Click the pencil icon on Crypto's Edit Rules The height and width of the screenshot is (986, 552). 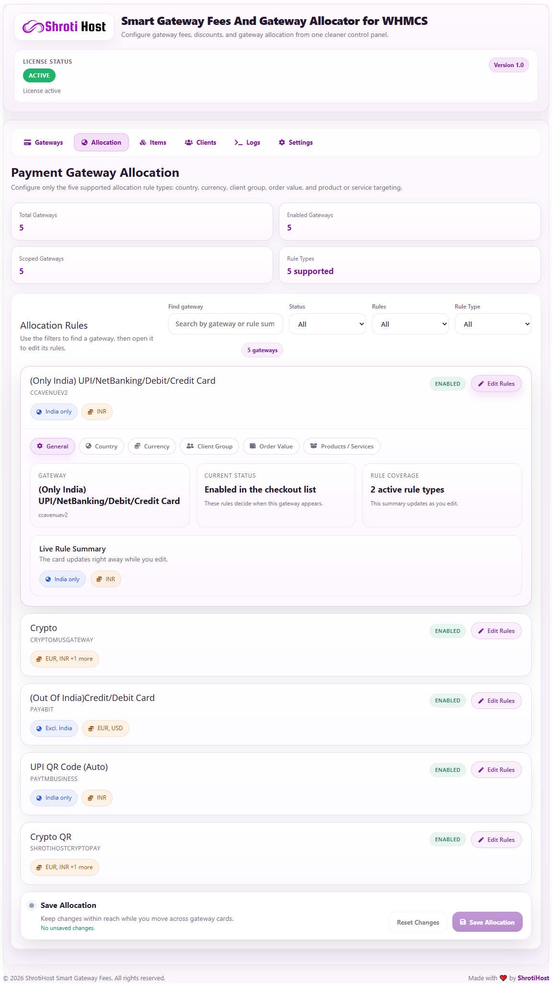[481, 631]
